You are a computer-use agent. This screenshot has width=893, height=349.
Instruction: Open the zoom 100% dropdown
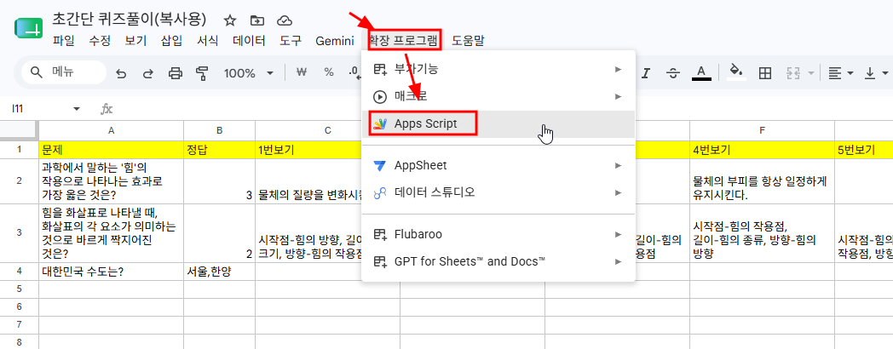(x=248, y=73)
